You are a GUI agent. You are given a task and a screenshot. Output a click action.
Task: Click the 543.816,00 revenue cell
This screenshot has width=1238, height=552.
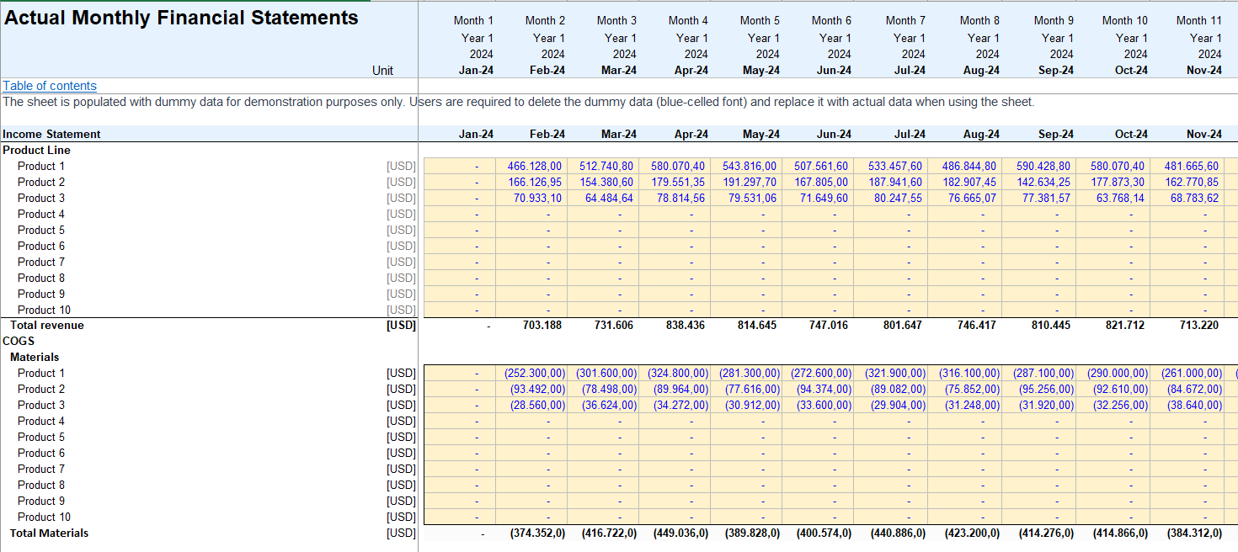coord(746,166)
